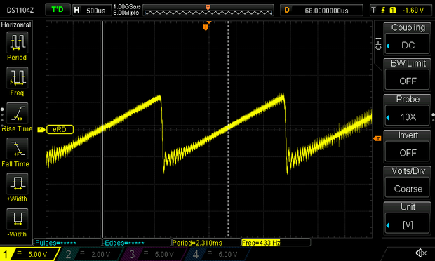
Task: Select channel 1 tab at 5.00 V
Action: (29, 254)
